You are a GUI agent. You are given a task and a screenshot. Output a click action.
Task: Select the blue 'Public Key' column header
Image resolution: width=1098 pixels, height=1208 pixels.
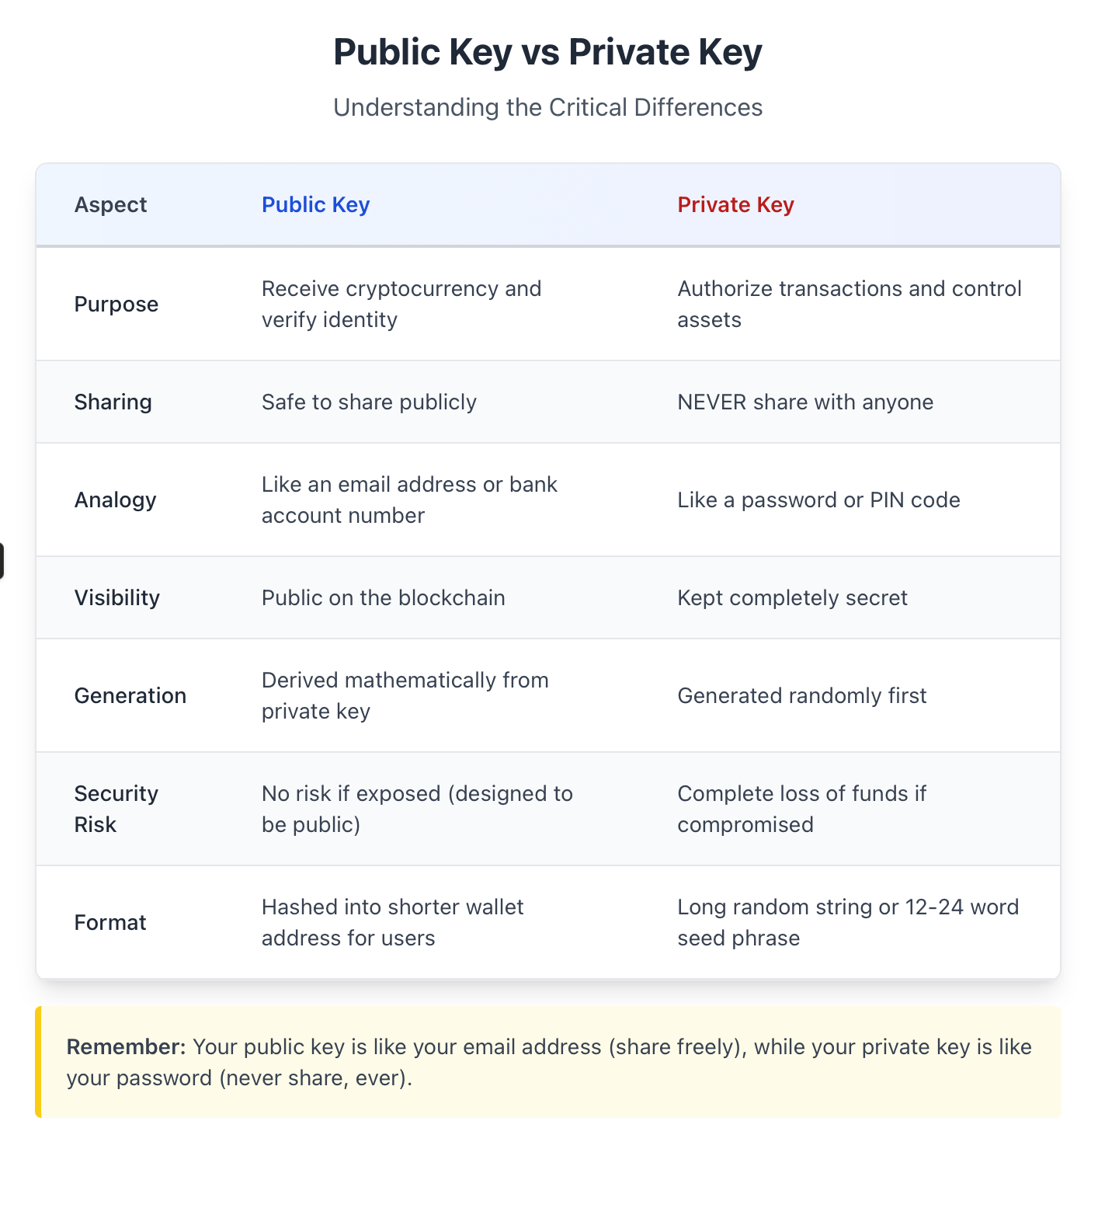tap(315, 205)
